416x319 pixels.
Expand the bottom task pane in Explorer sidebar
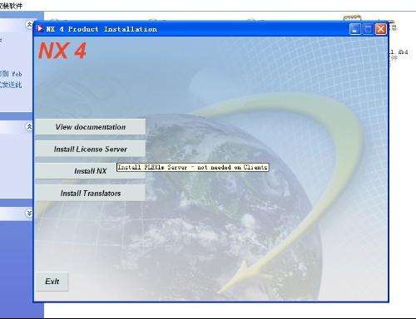coord(29,213)
